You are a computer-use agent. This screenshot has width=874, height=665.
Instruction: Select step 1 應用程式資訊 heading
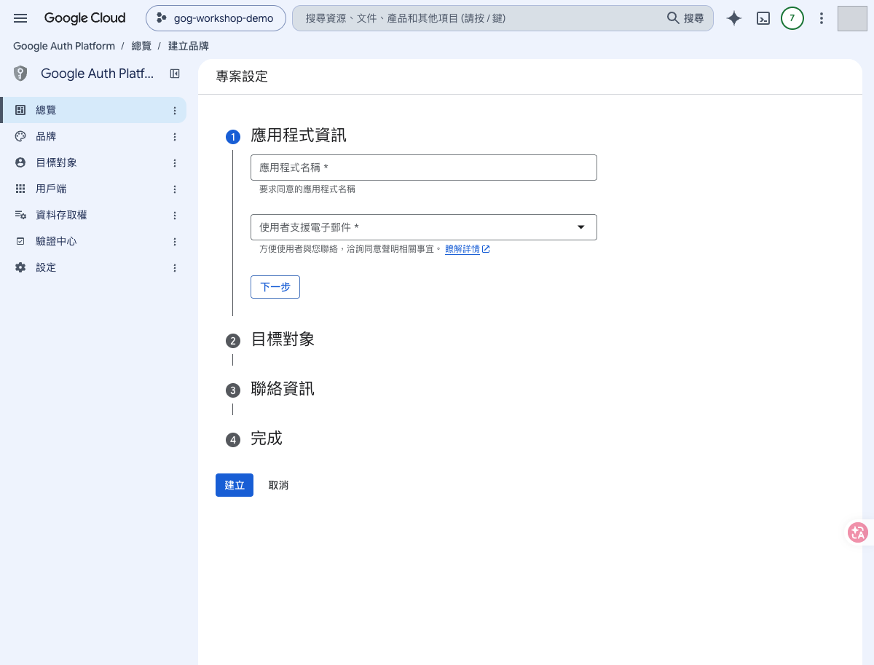[299, 135]
